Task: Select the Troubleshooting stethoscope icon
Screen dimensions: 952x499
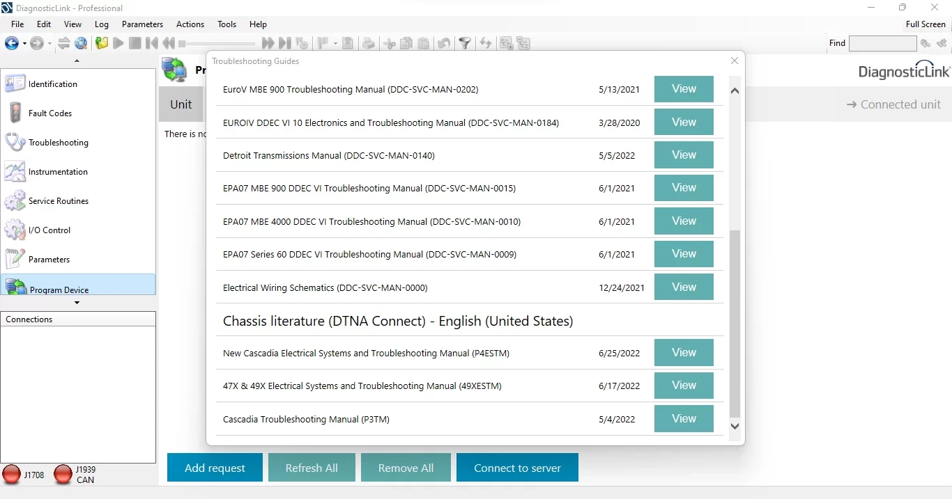Action: pyautogui.click(x=15, y=142)
